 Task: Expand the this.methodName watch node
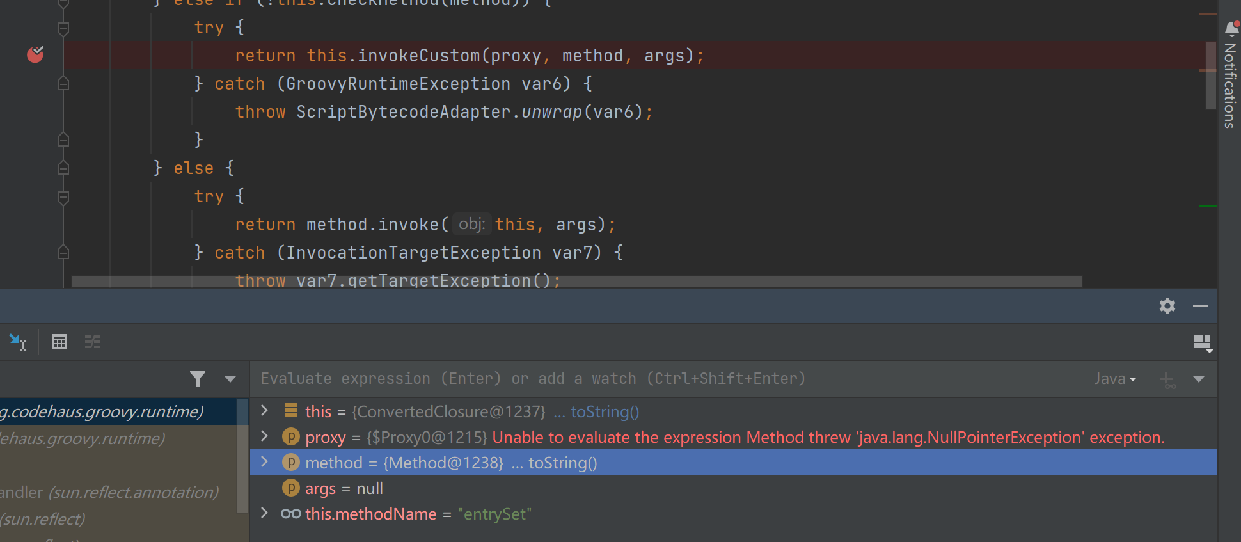tap(264, 514)
